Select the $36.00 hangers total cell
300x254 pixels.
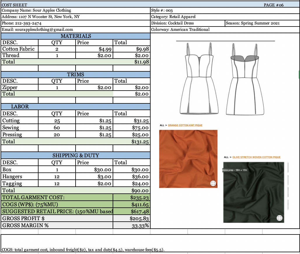(132, 177)
